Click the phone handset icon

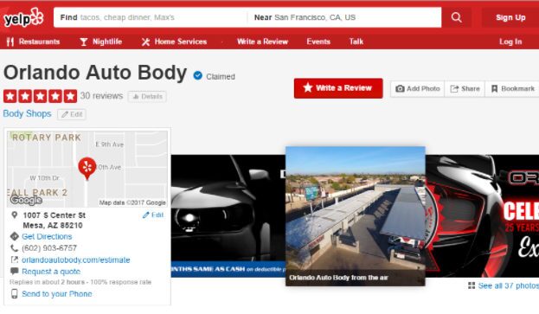[14, 248]
